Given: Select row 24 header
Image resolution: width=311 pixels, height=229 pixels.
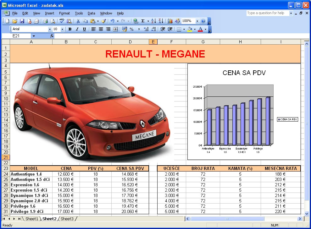Looking at the screenshot, I should 6,174.
